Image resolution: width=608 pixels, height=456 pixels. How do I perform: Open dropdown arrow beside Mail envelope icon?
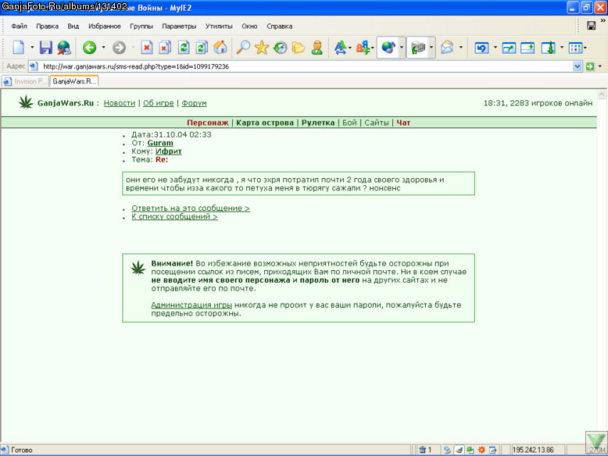point(461,48)
